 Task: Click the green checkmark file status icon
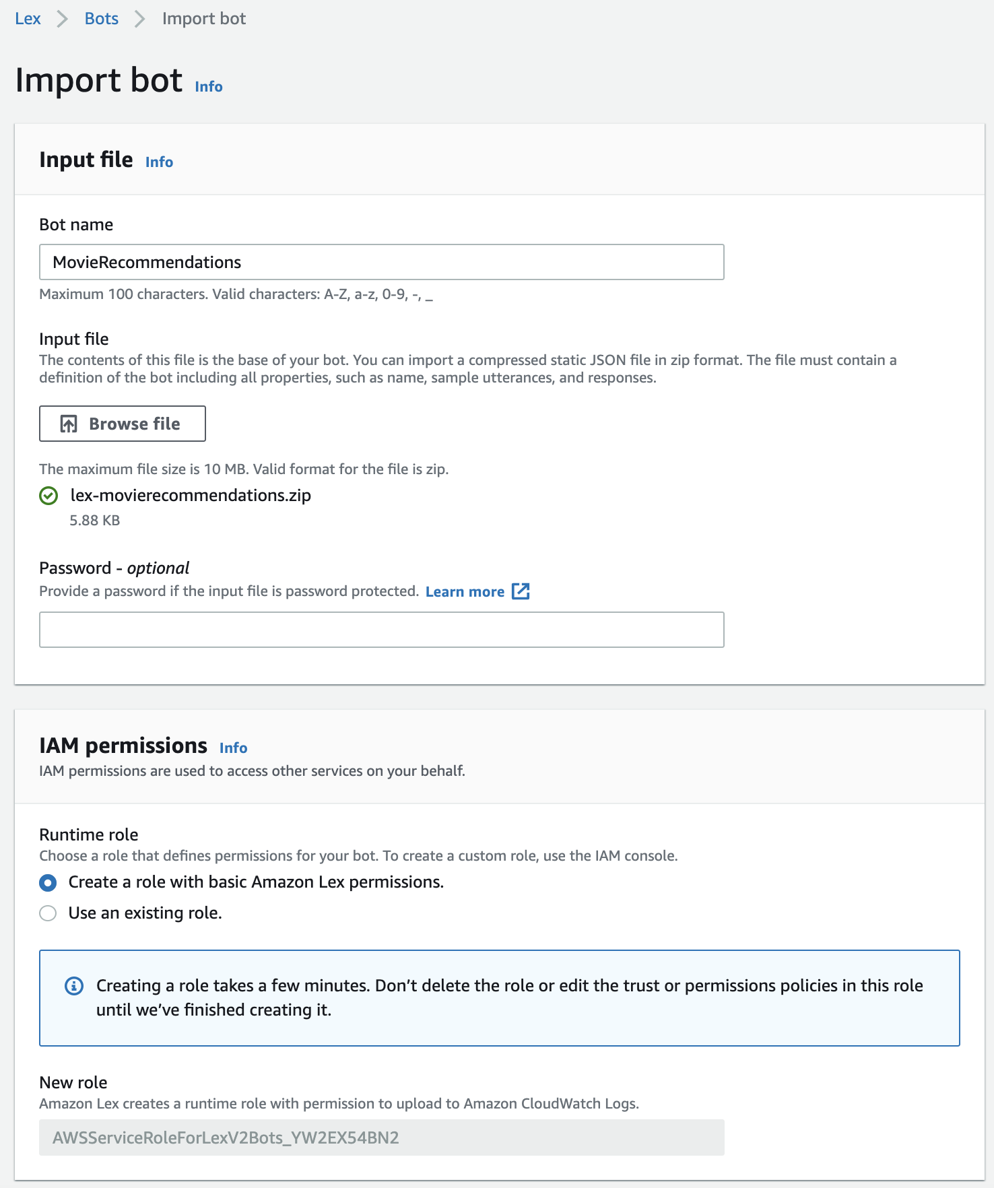coord(48,496)
